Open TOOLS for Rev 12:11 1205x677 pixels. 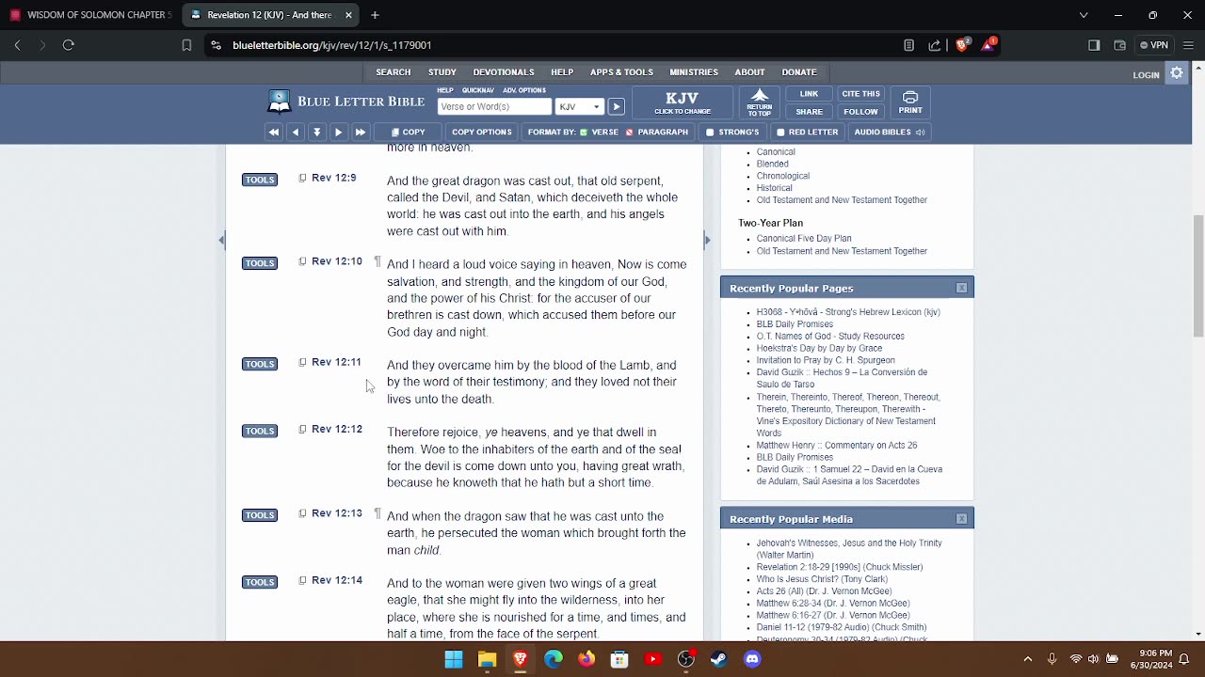260,364
